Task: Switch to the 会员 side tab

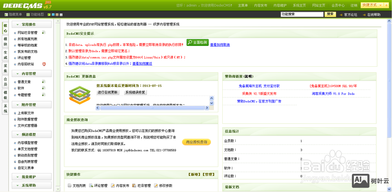Action: (5, 82)
